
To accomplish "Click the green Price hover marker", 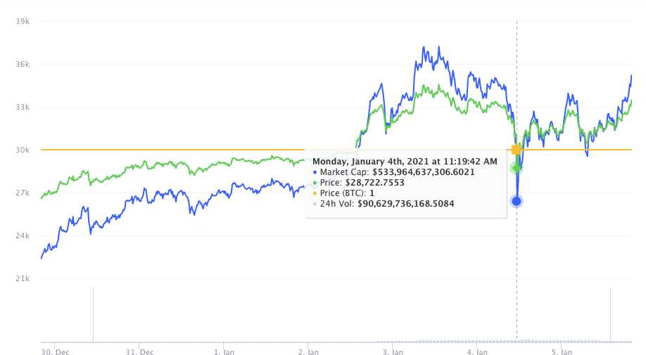I will (x=517, y=168).
